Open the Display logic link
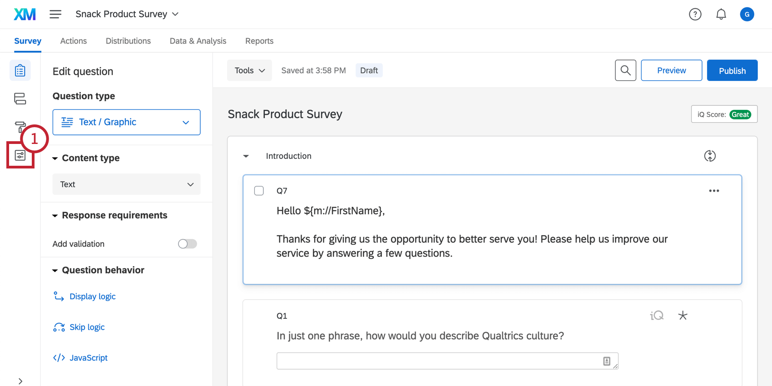 [x=92, y=297]
